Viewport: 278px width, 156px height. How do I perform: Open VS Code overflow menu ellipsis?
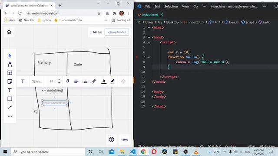coord(205,6)
